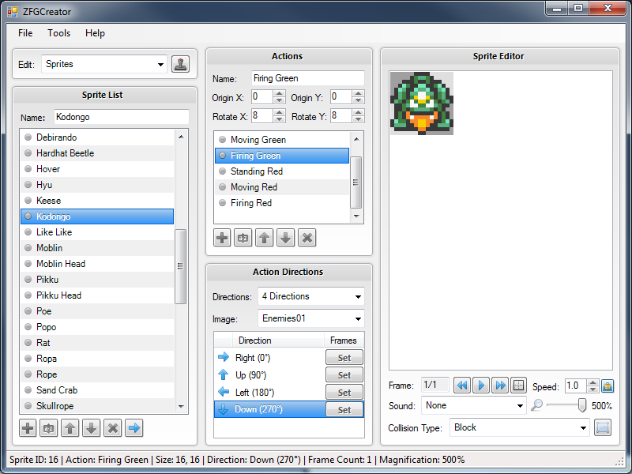
Task: Click the collision rectangle icon
Action: (x=602, y=427)
